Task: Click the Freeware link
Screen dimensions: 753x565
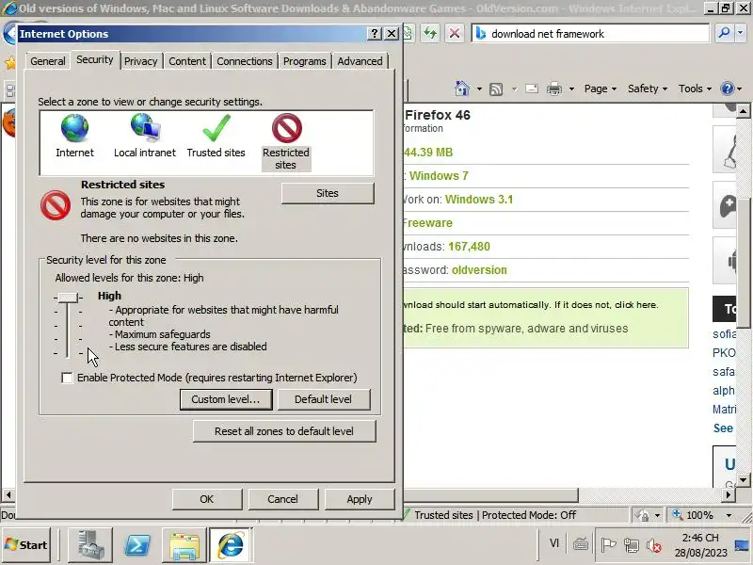Action: [427, 223]
